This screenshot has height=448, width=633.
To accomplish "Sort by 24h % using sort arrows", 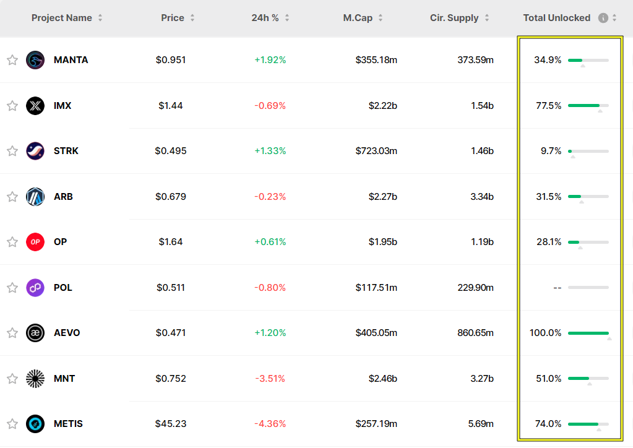I will [x=287, y=18].
